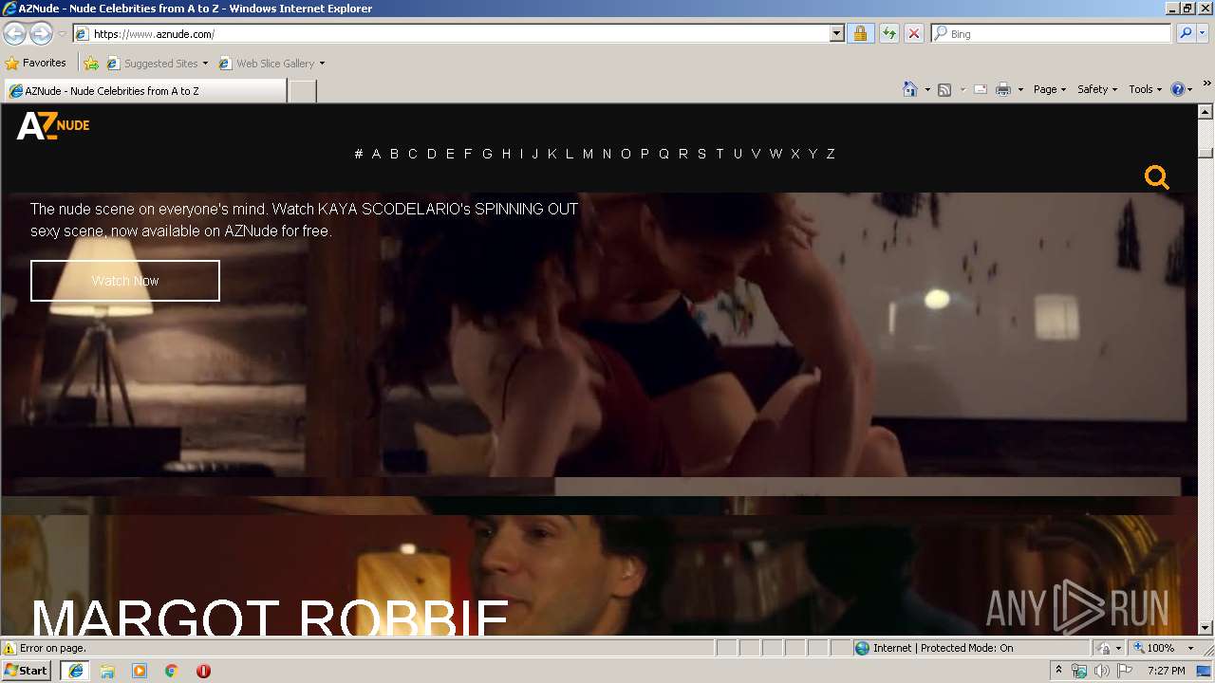The image size is (1215, 683).
Task: Open the Page menu
Action: [x=1050, y=89]
